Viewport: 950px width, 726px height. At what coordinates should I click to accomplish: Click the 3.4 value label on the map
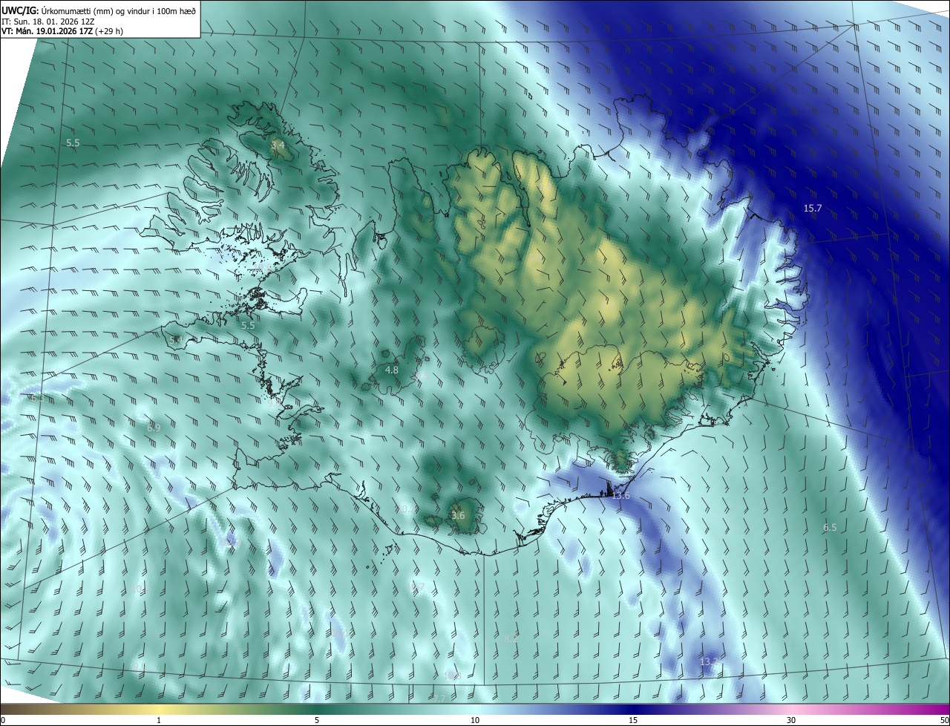278,145
